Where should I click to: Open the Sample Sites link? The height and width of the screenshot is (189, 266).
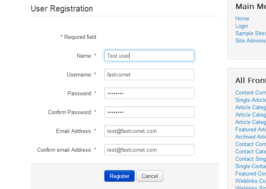250,33
